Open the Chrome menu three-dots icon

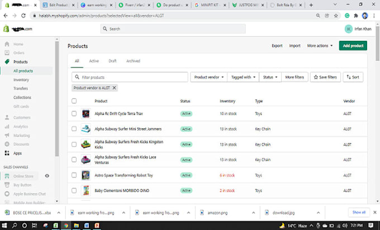[x=374, y=16]
